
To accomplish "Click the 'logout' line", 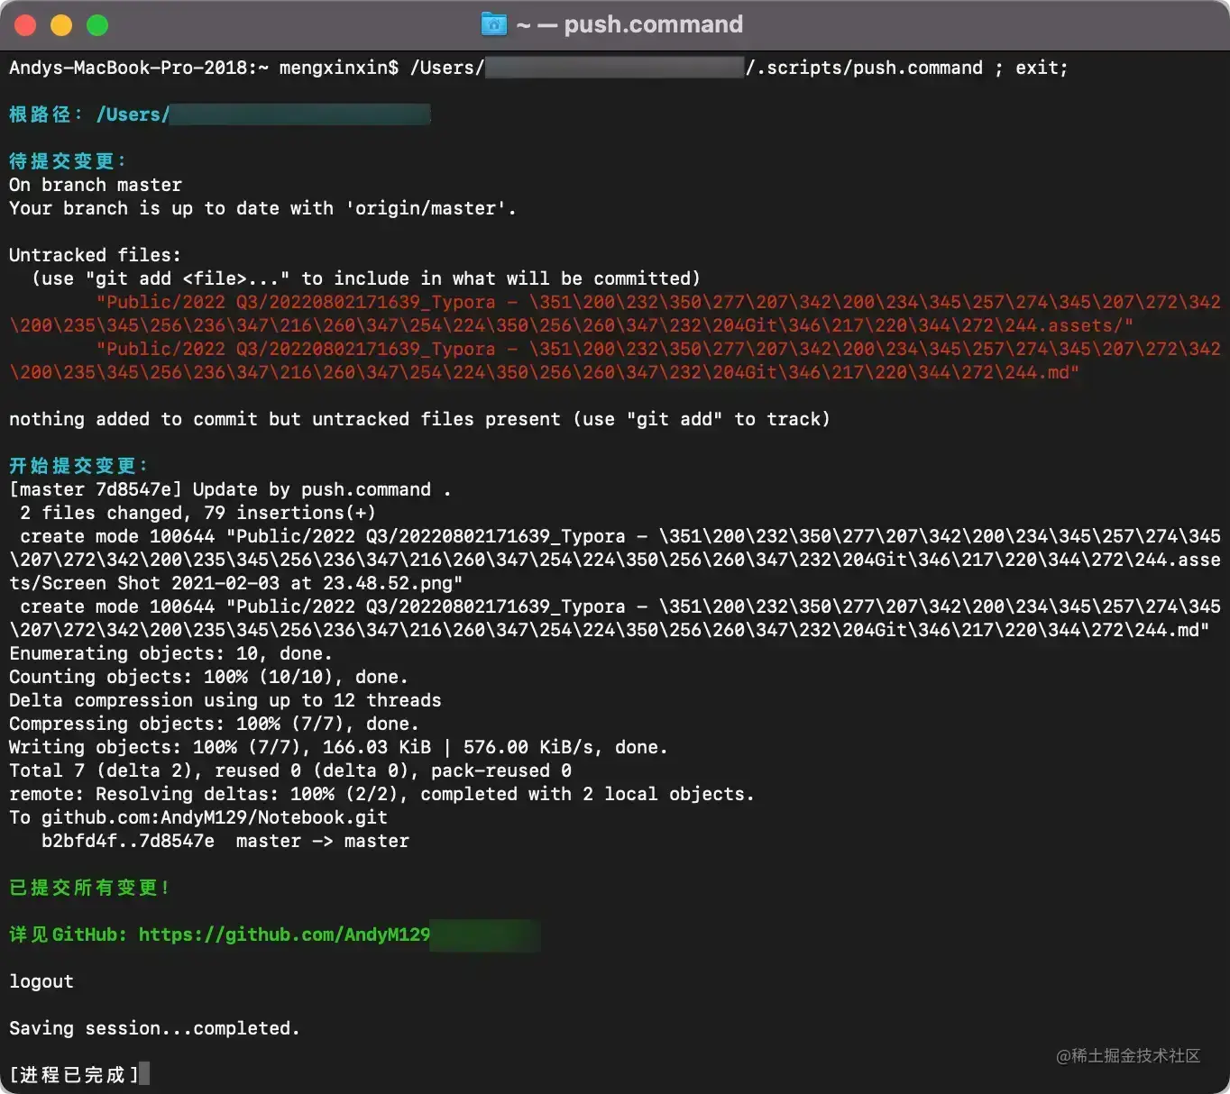I will [x=41, y=981].
